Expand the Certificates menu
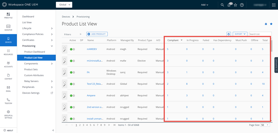This screenshot has height=133, width=278. coord(52,40)
